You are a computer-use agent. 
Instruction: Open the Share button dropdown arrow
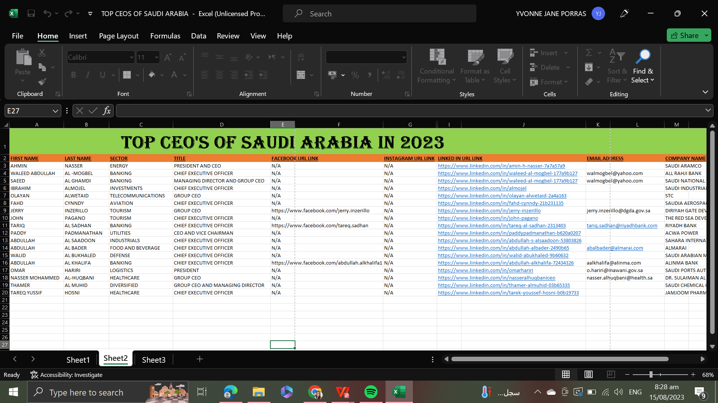tap(706, 35)
